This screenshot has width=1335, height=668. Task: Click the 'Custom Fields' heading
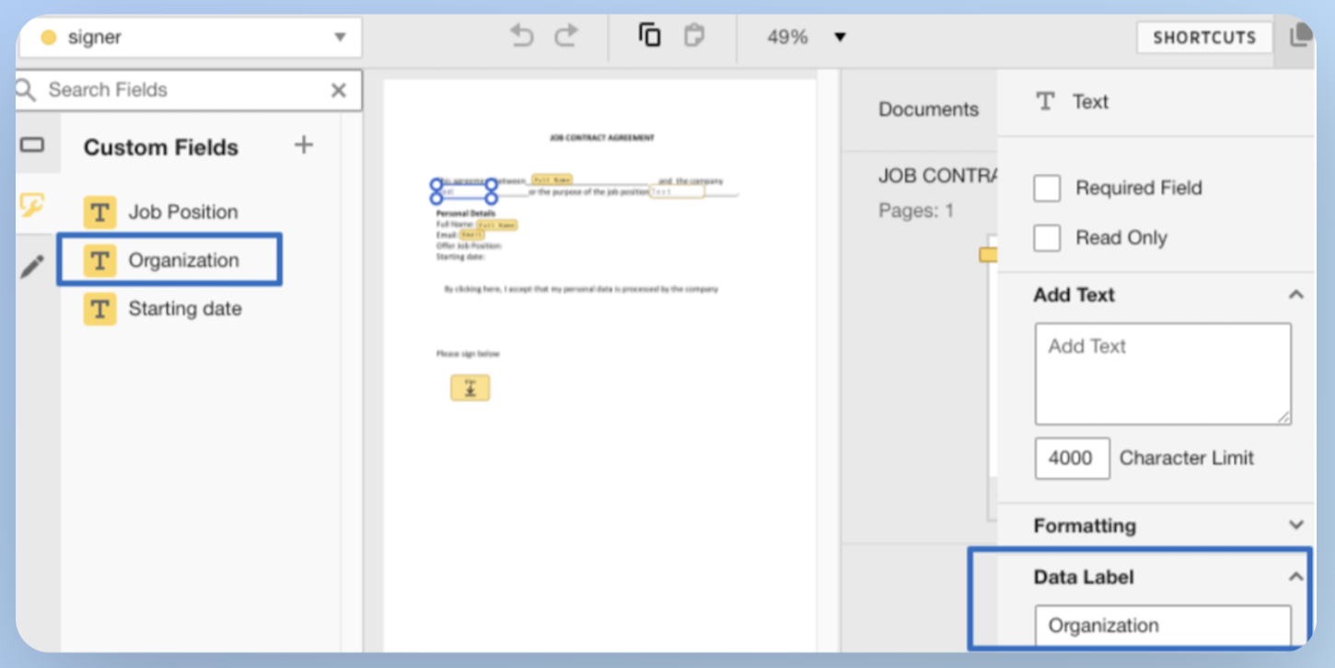161,147
